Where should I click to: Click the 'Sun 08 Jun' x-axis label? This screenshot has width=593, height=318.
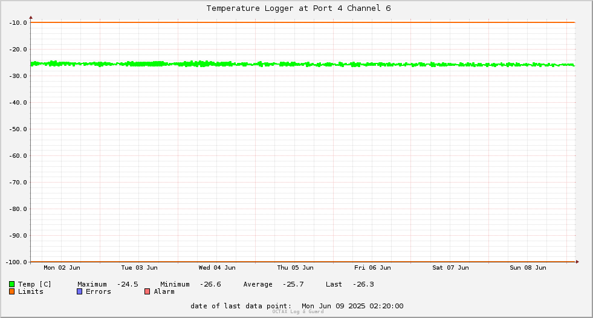528,268
